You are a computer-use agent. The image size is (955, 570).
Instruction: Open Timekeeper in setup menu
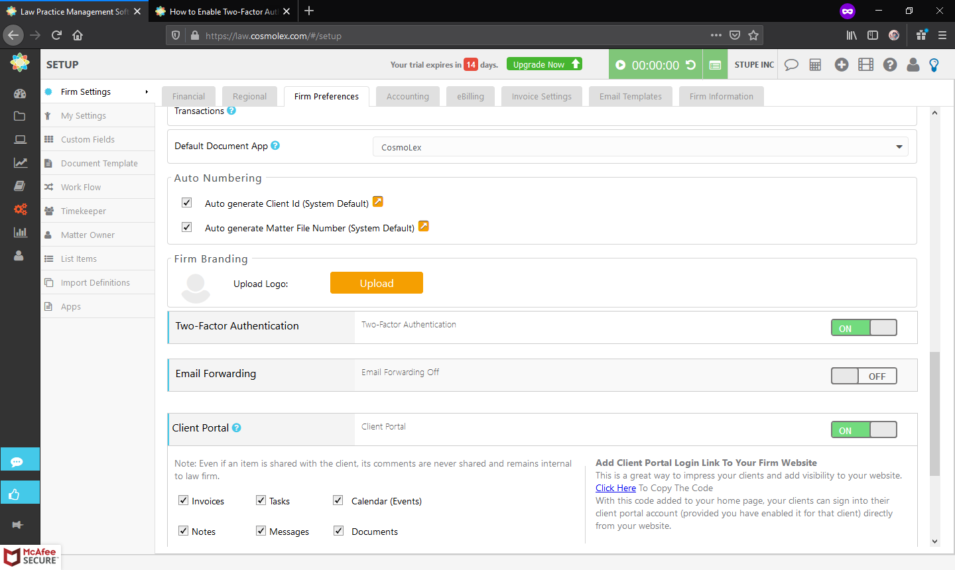tap(97, 211)
